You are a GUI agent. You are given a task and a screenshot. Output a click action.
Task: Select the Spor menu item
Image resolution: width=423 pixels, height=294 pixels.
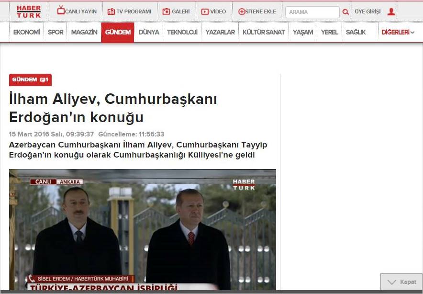pos(56,32)
